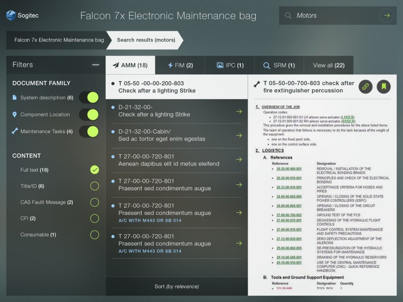Switch to the FIM (2) tab
The height and width of the screenshot is (302, 403).
point(180,65)
